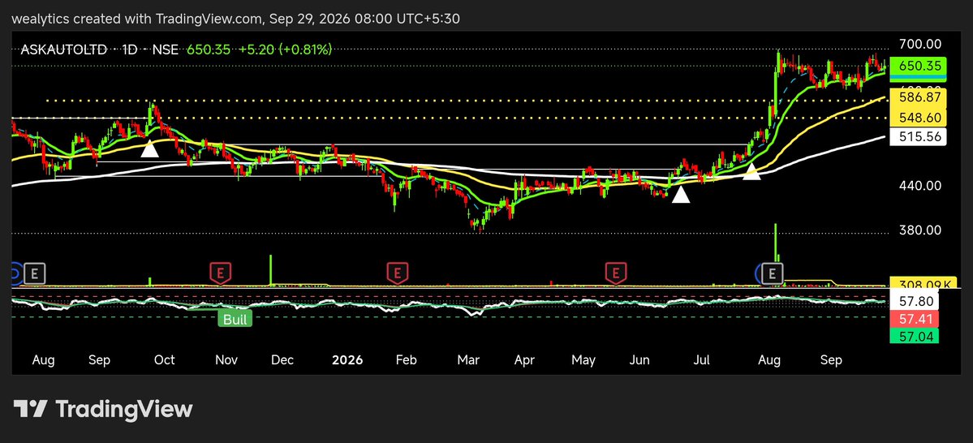Click the Jun label on the time axis
This screenshot has width=973, height=443.
tap(639, 360)
